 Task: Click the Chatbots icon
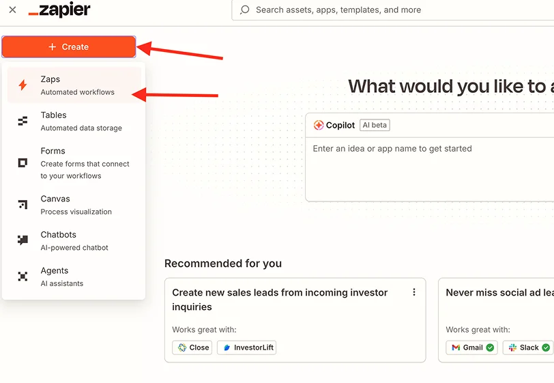coord(23,240)
